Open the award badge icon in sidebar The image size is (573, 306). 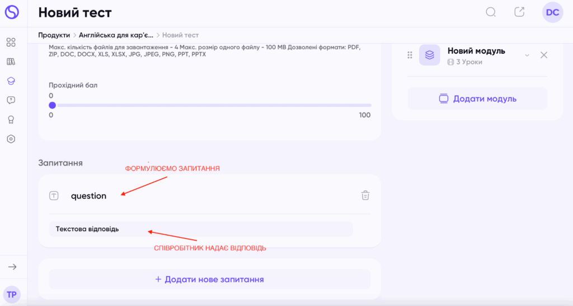click(11, 119)
